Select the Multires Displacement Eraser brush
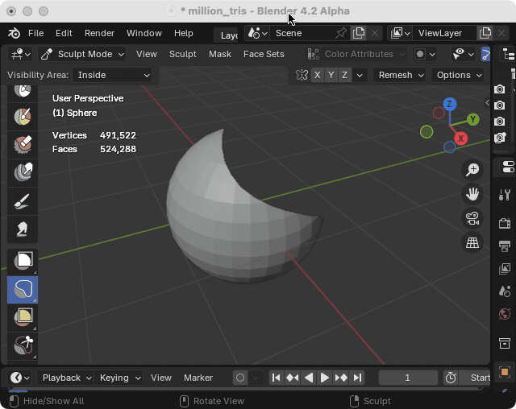Screen dimensions: 516x409 23,145
